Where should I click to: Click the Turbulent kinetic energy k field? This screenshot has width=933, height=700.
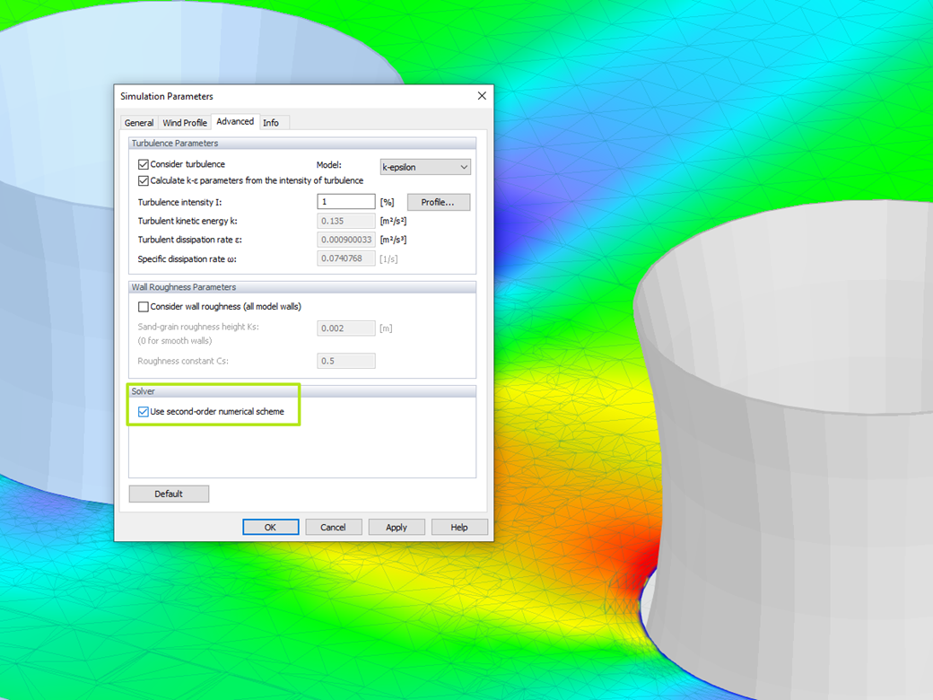(345, 220)
